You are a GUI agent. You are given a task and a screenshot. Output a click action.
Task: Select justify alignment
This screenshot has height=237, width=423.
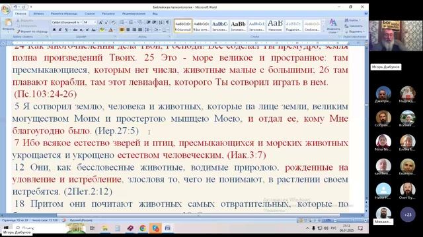(x=140, y=30)
